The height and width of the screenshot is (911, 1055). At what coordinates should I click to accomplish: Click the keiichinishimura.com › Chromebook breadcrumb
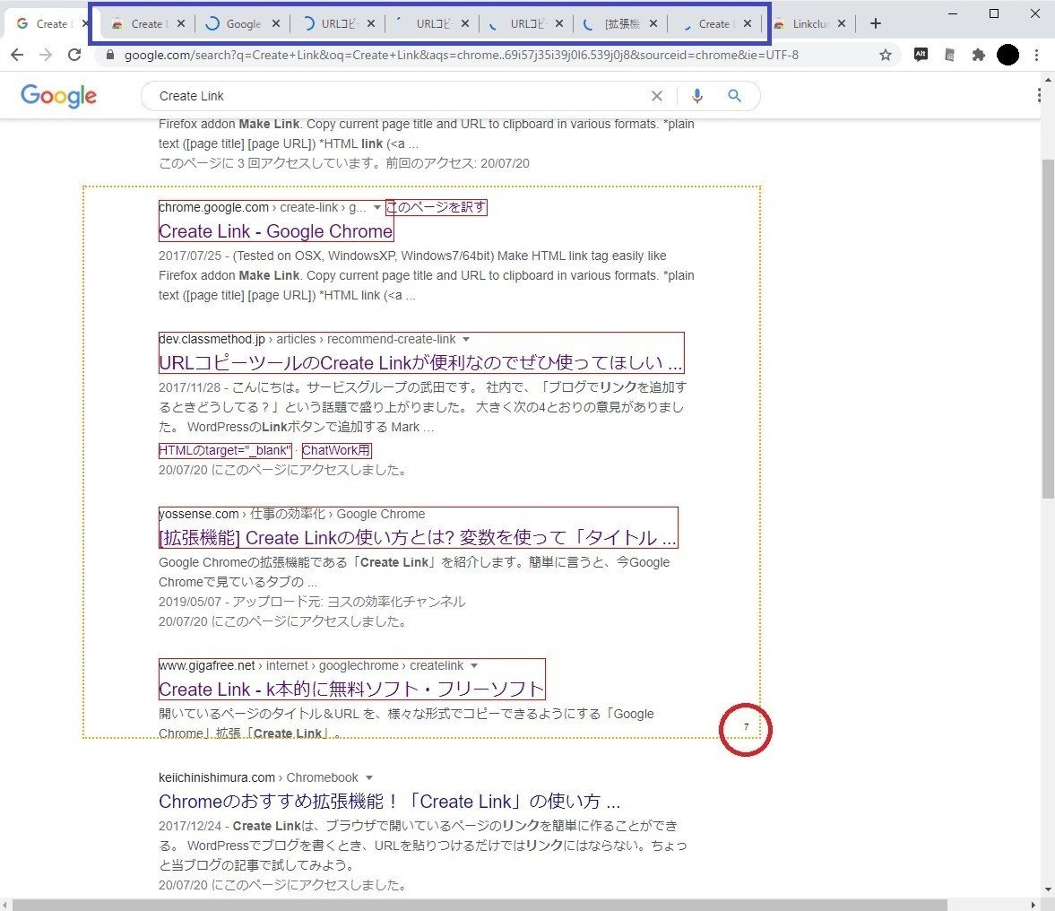(258, 777)
